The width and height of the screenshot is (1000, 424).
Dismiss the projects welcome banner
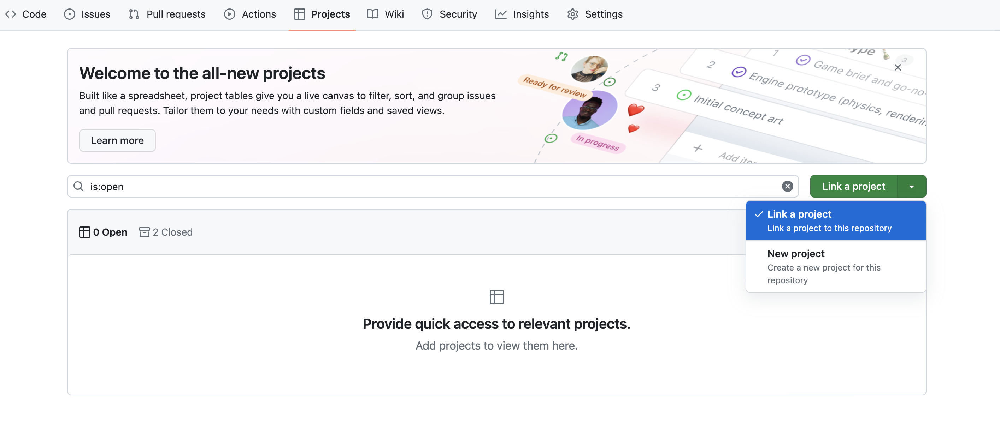(898, 67)
